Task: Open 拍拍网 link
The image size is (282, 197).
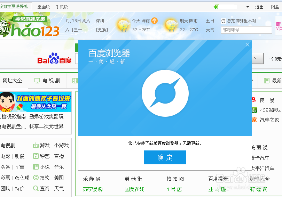Action: (x=175, y=179)
